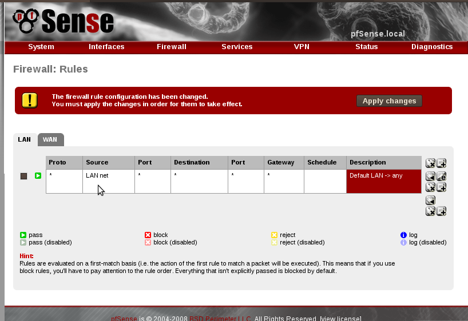Click add new rule icon in table header row
The width and height of the screenshot is (468, 321).
pos(442,163)
